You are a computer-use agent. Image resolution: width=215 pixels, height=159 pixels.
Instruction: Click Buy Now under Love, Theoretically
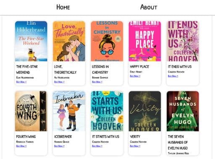click(59, 82)
